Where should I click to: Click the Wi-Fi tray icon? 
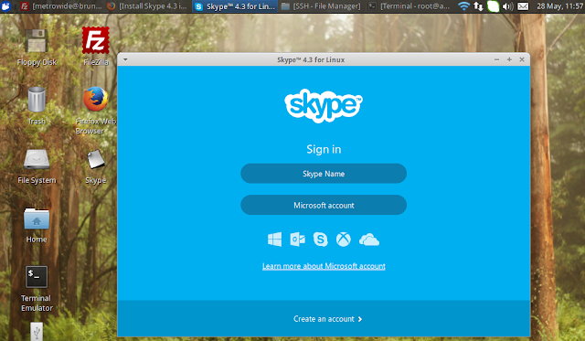[463, 6]
